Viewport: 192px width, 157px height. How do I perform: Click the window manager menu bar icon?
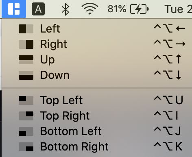click(14, 9)
